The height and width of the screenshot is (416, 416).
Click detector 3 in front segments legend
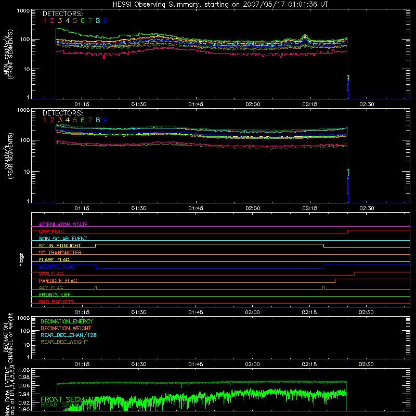(x=60, y=21)
